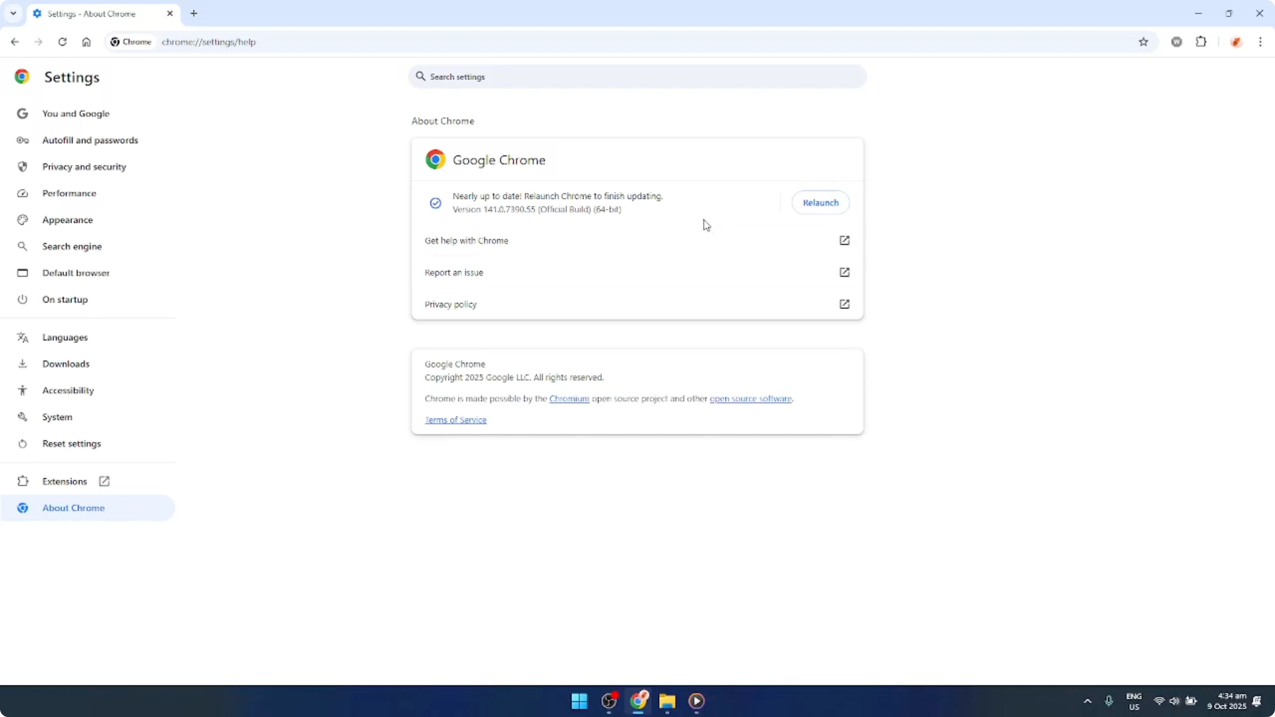Image resolution: width=1275 pixels, height=717 pixels.
Task: Click the Search settings field
Action: click(x=636, y=77)
